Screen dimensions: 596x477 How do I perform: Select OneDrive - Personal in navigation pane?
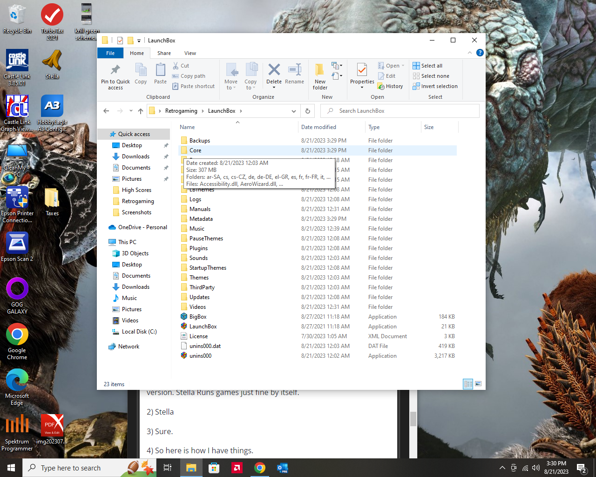point(137,227)
